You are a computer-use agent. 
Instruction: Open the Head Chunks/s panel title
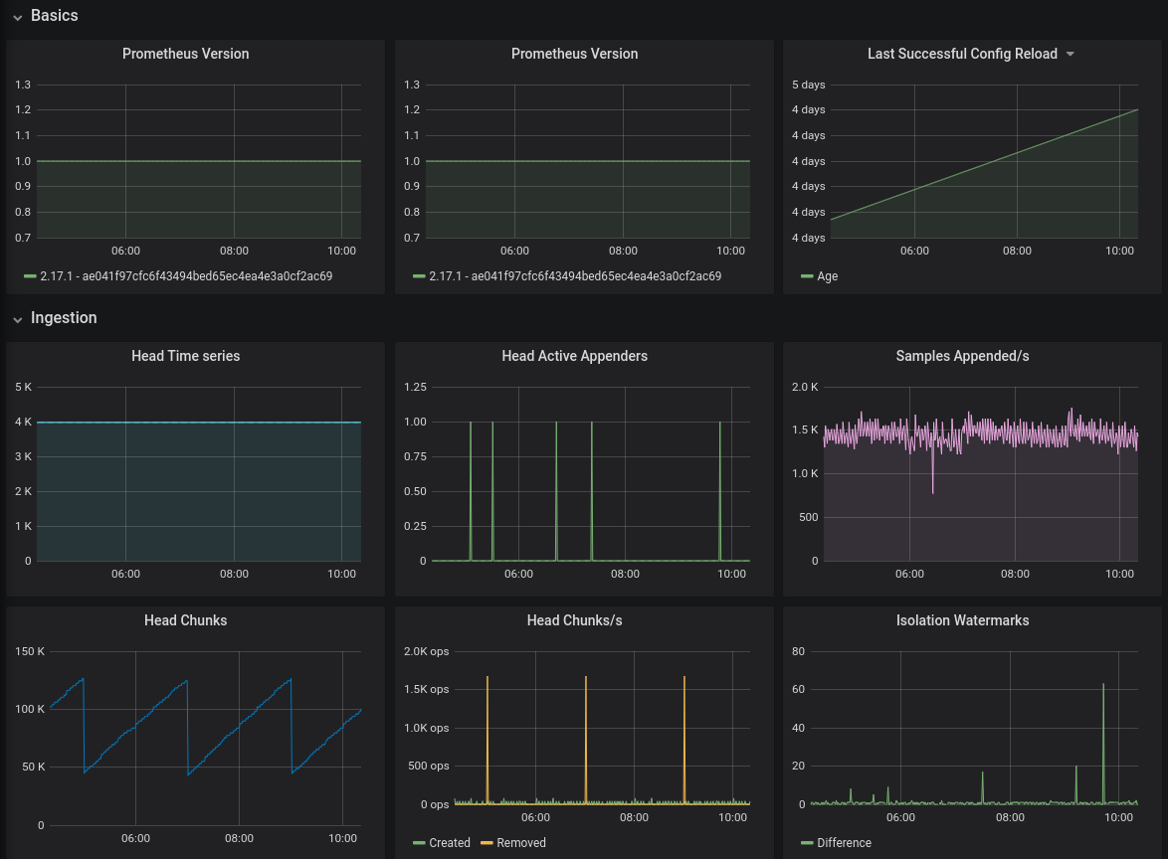(x=574, y=620)
